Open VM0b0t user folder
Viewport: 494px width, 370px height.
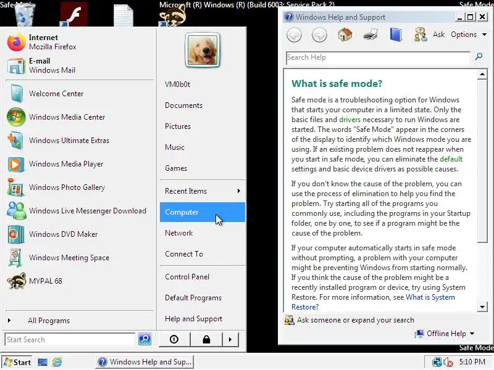click(x=203, y=84)
